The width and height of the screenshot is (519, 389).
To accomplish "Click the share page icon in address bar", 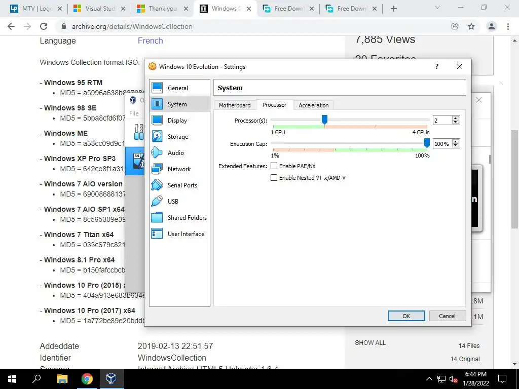I will [455, 26].
